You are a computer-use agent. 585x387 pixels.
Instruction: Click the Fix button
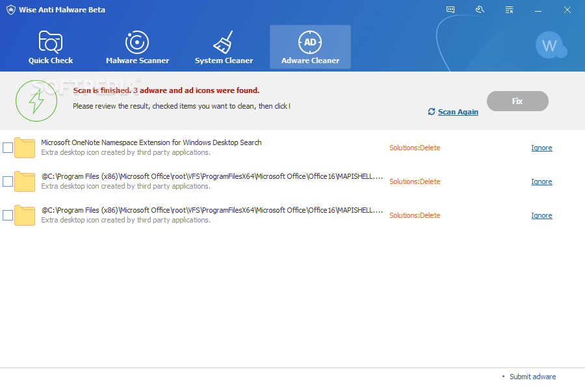[517, 101]
